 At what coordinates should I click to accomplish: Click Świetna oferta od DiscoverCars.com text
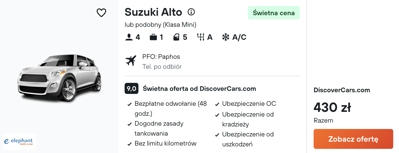200,89
